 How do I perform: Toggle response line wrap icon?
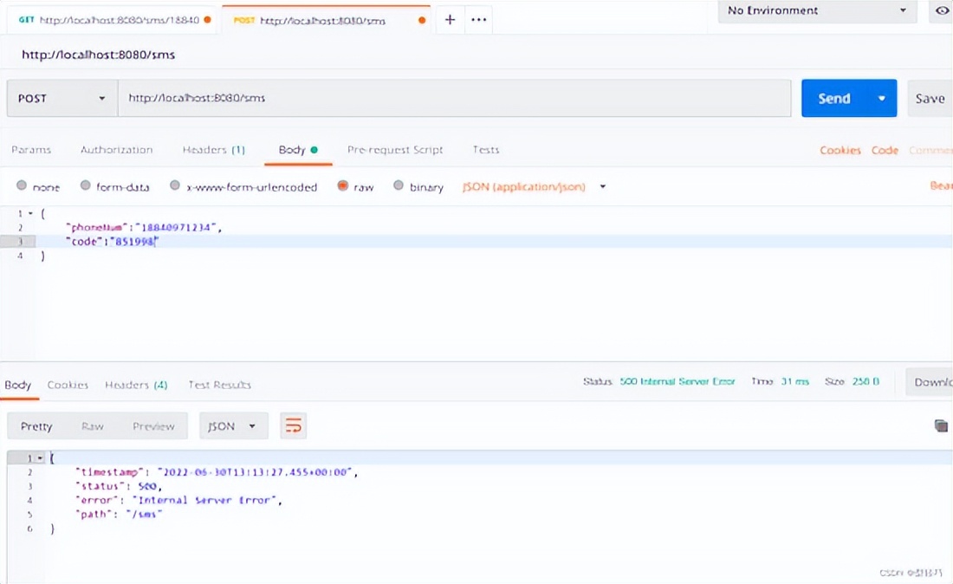pos(294,425)
